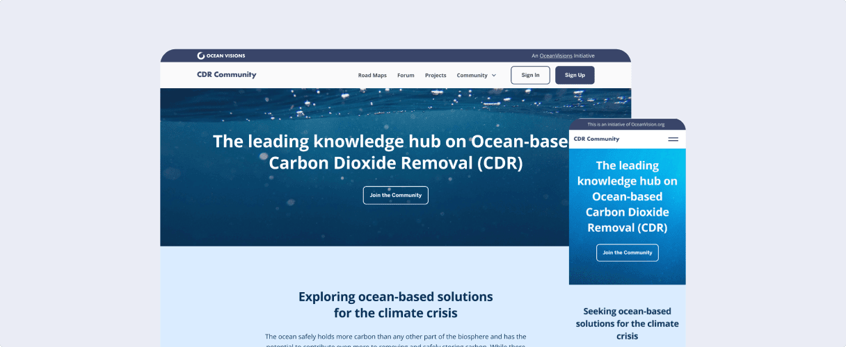Tap the mobile CDR Community logo
Image resolution: width=846 pixels, height=347 pixels.
pyautogui.click(x=596, y=139)
